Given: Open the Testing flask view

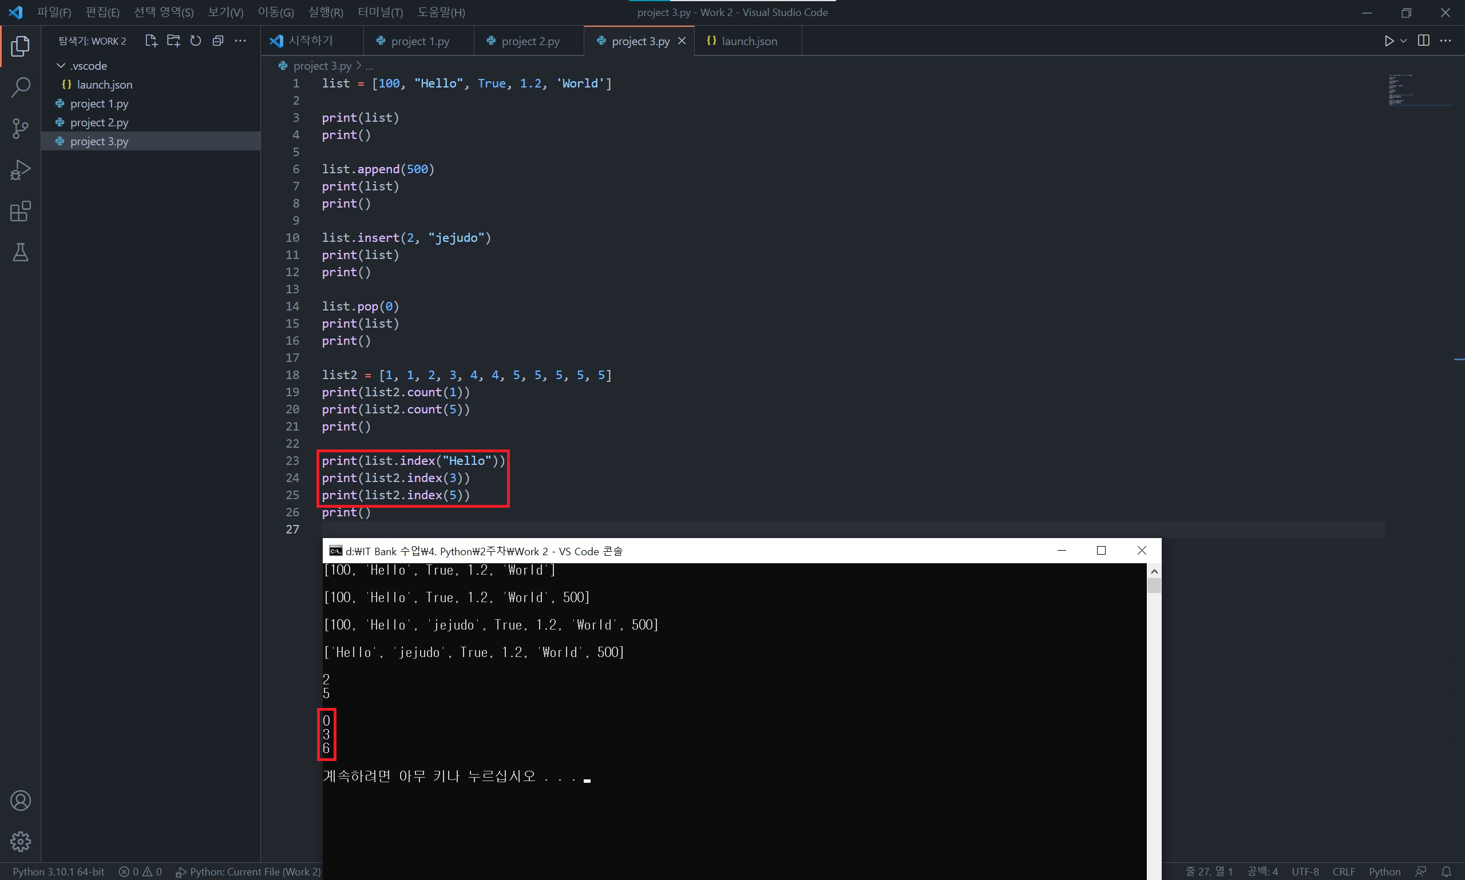Looking at the screenshot, I should 20,253.
